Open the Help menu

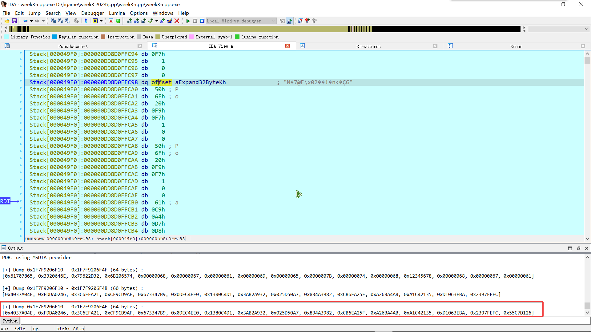point(183,13)
